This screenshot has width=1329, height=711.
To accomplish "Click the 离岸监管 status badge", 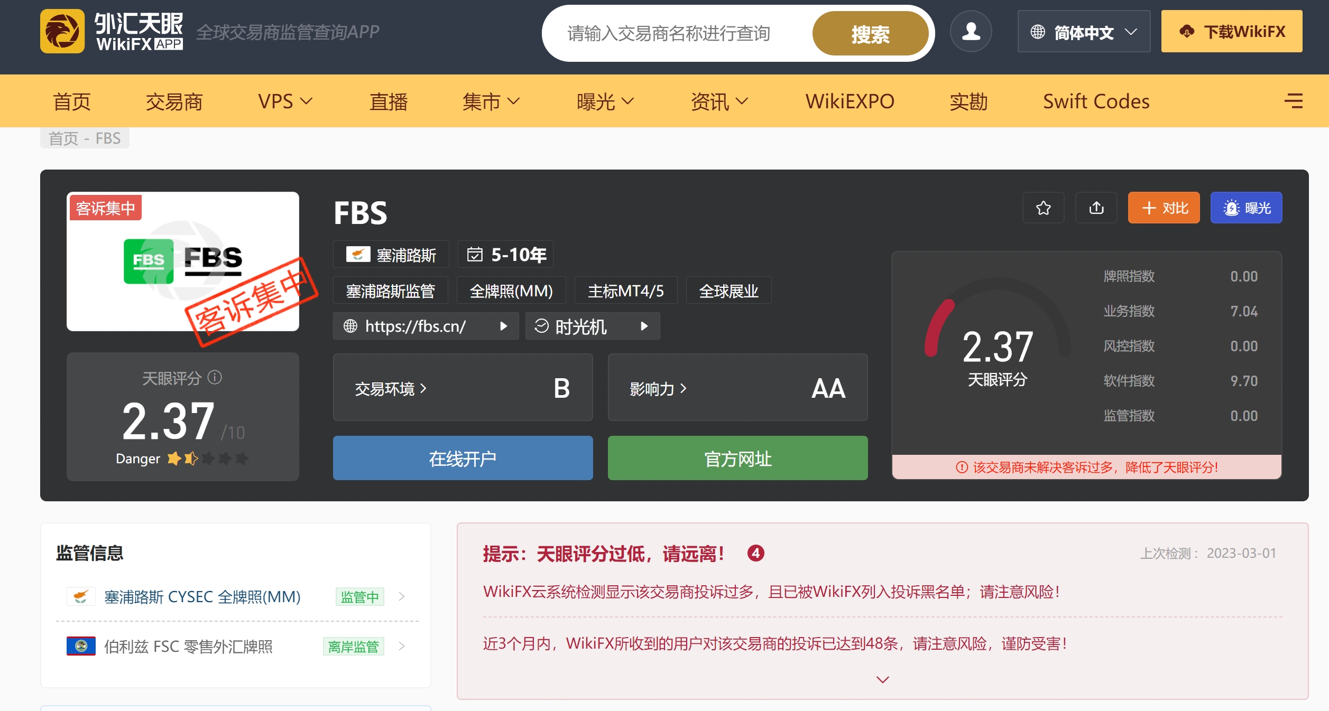I will pyautogui.click(x=353, y=646).
